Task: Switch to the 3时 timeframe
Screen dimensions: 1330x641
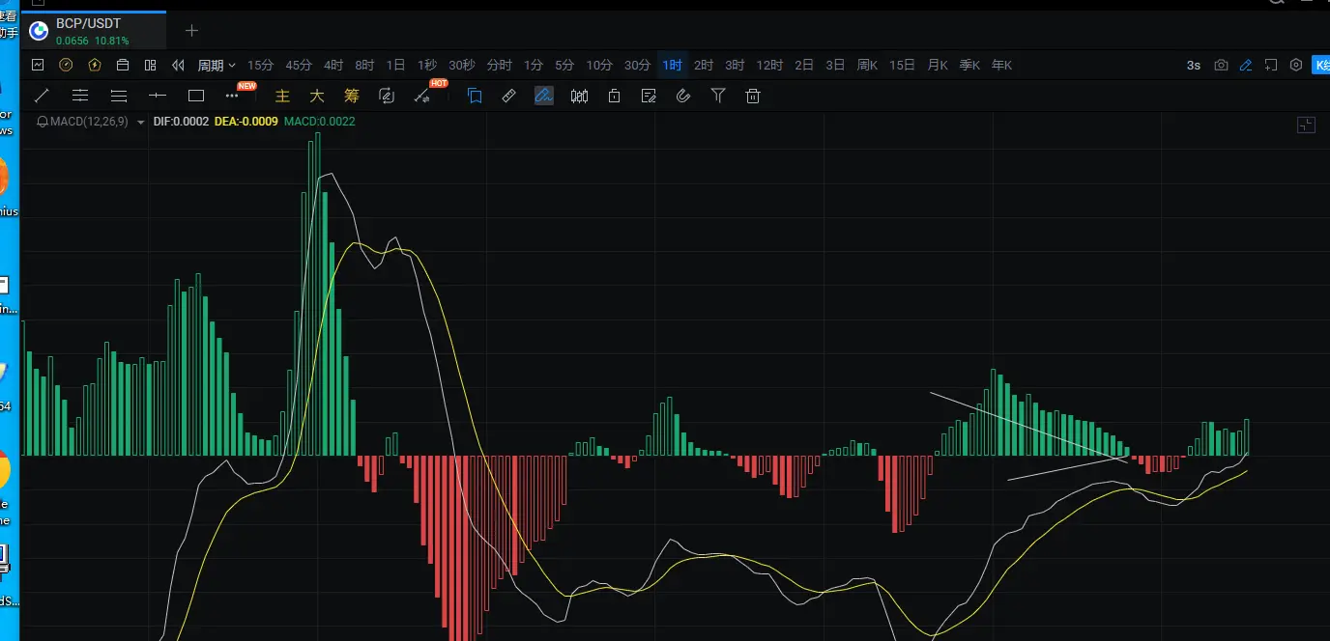Action: point(735,65)
